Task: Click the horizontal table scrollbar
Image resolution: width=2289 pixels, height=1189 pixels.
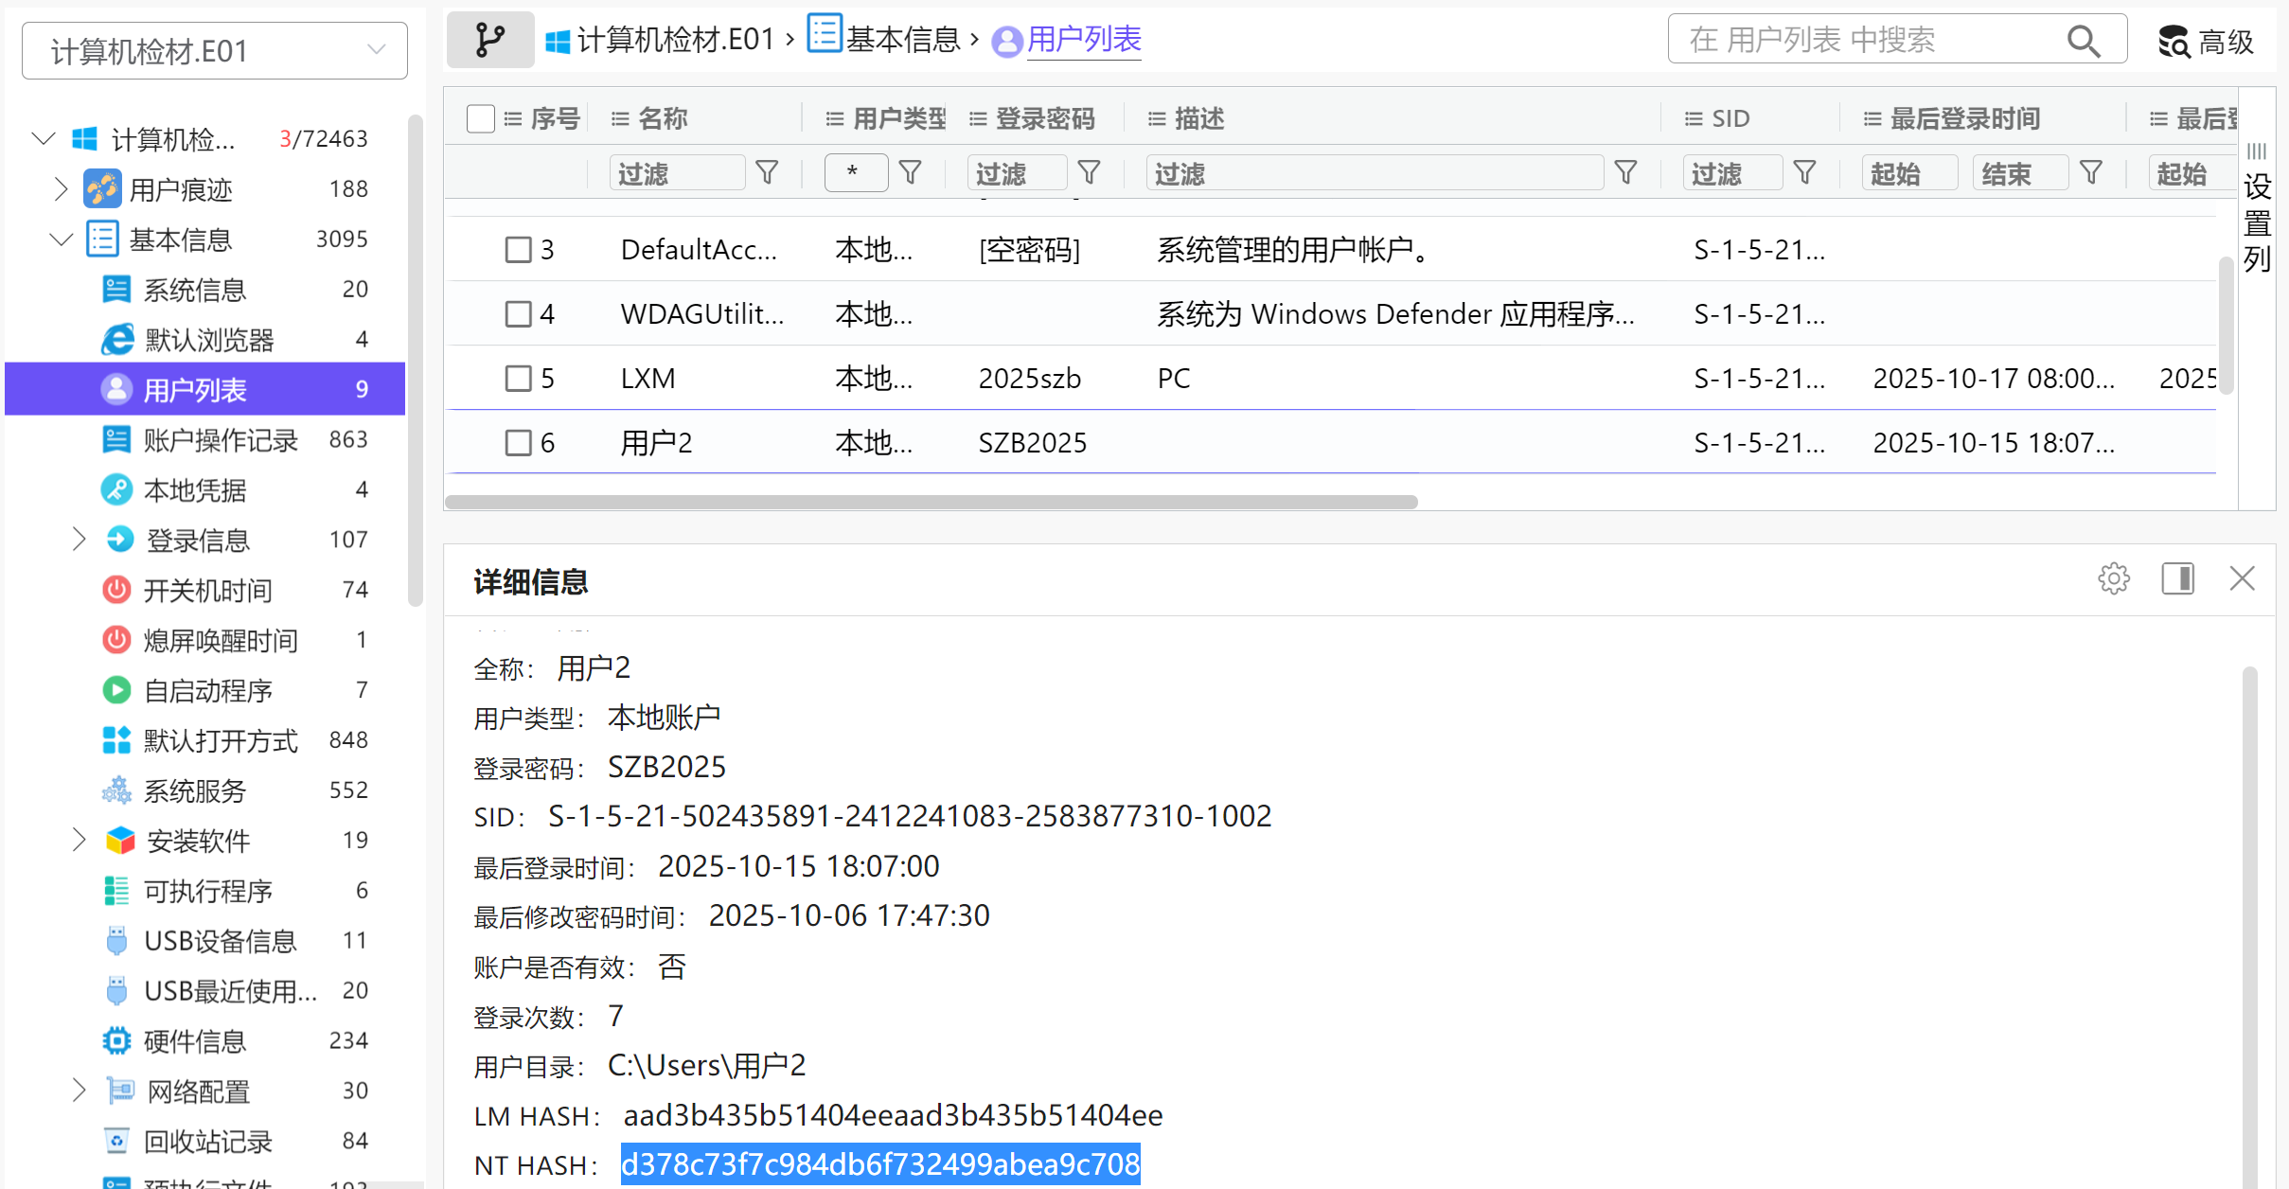Action: coord(931,502)
